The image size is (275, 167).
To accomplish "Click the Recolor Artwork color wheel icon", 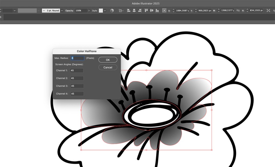I will click(112, 10).
